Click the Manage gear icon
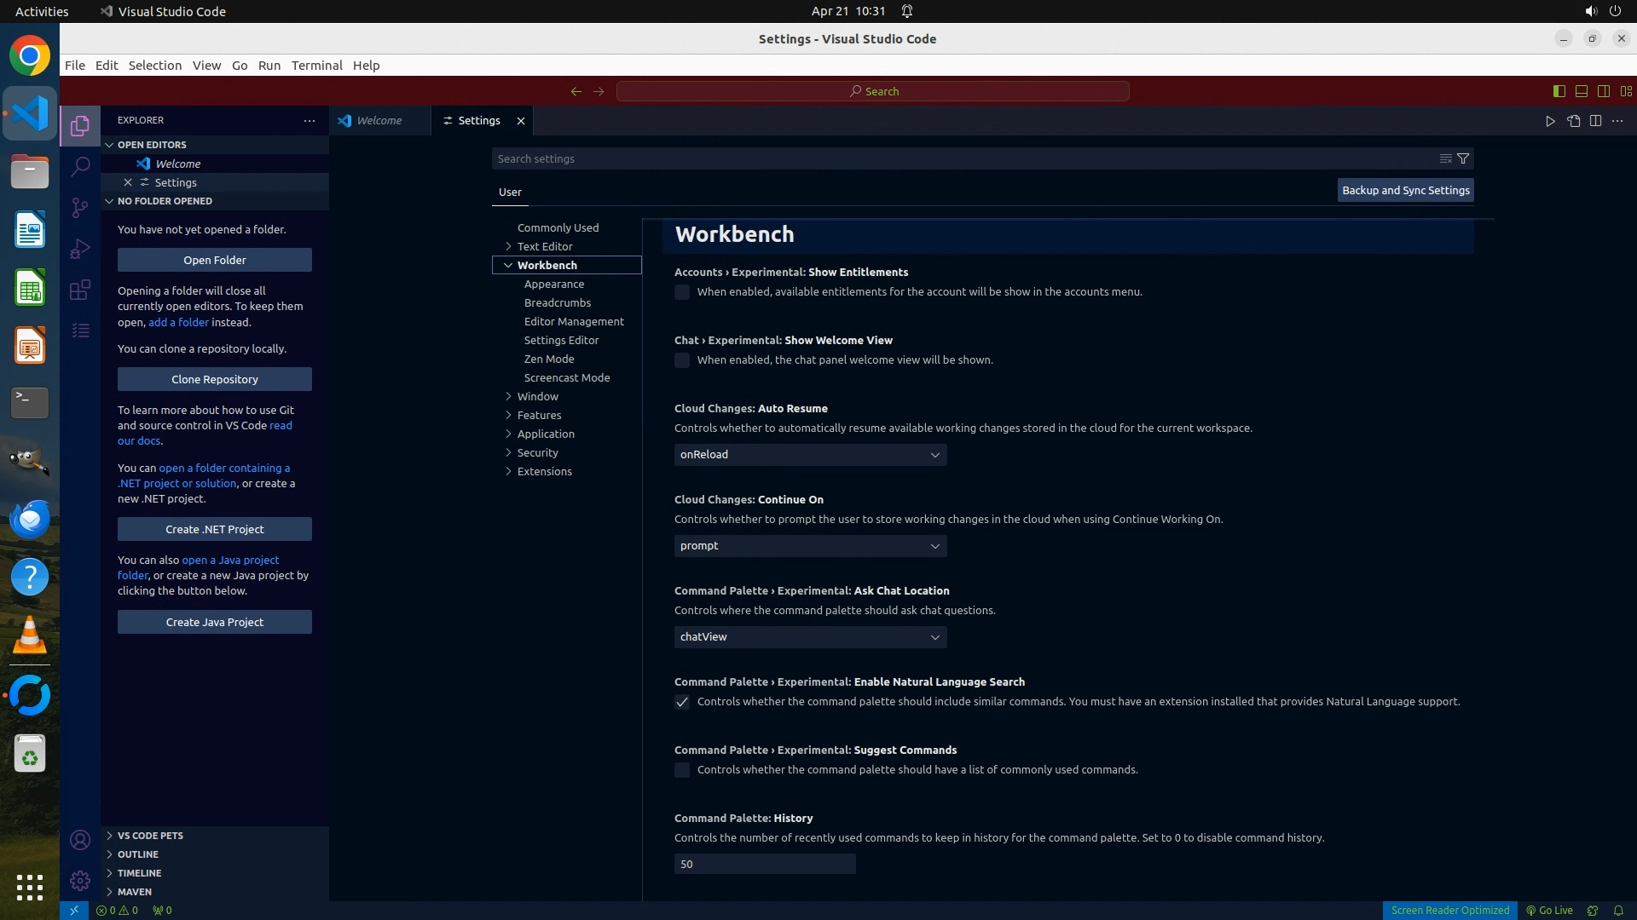Image resolution: width=1637 pixels, height=920 pixels. point(80,881)
